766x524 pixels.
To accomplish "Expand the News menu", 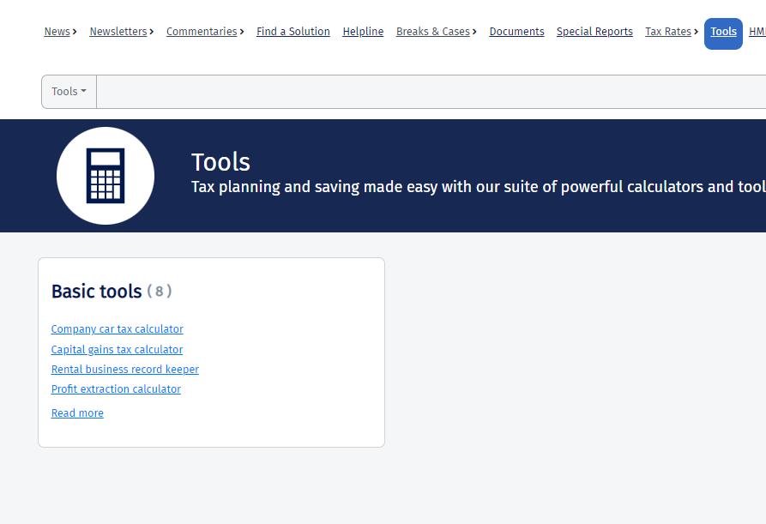I will [x=60, y=32].
